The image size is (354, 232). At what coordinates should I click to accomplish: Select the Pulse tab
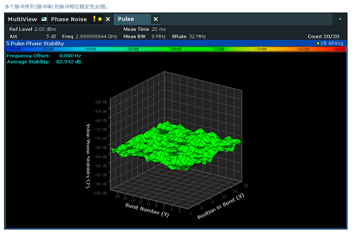click(x=126, y=19)
